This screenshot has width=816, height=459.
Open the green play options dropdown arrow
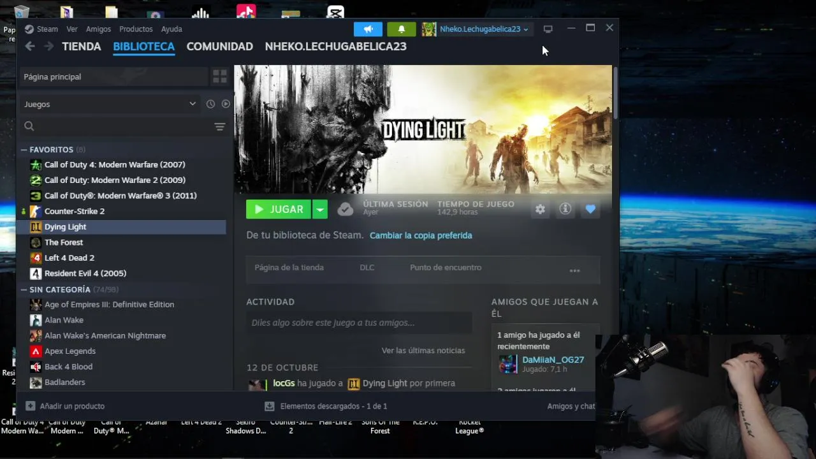click(x=320, y=209)
